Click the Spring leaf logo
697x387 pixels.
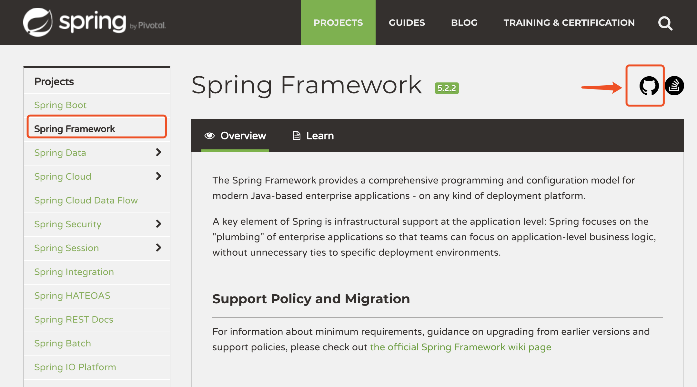point(38,22)
